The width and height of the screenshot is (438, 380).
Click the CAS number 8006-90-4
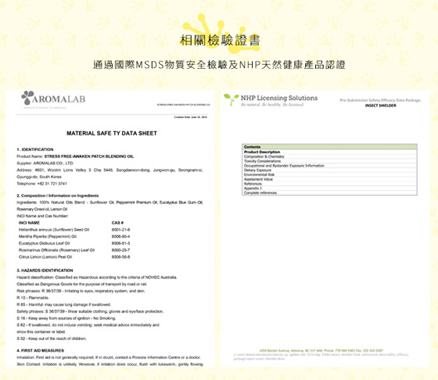pos(120,236)
